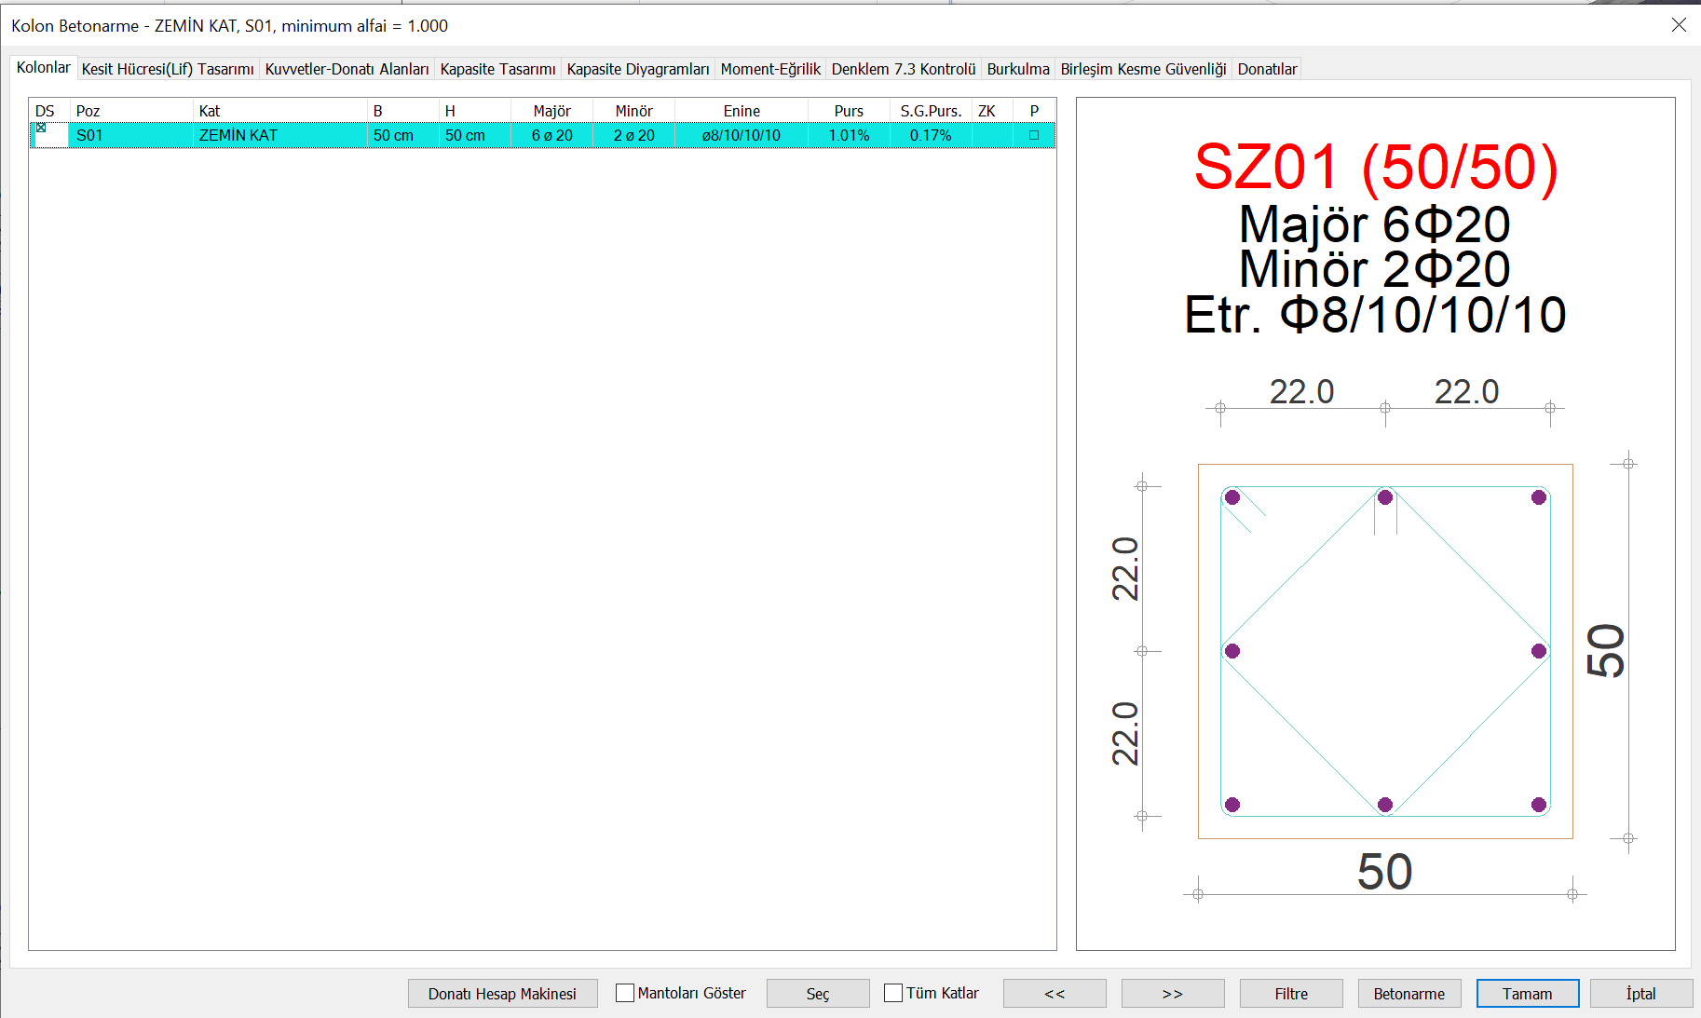
Task: Go to the Burkulma tab
Action: [1017, 69]
